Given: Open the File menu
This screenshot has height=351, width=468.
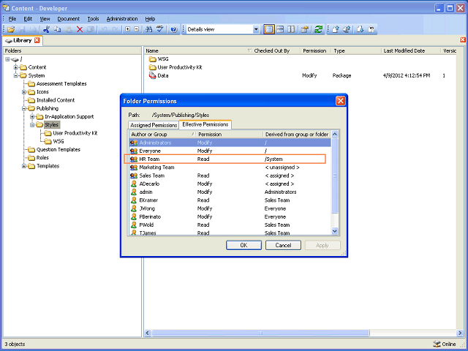Looking at the screenshot, I should click(12, 18).
